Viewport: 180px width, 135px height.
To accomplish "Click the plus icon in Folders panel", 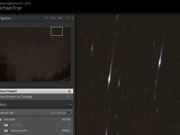I will tap(71, 105).
